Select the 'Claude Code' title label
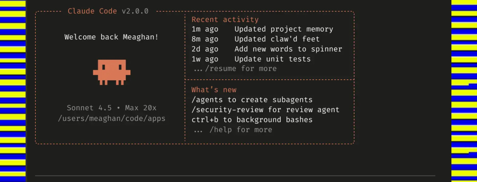Image resolution: width=477 pixels, height=182 pixels. [92, 11]
